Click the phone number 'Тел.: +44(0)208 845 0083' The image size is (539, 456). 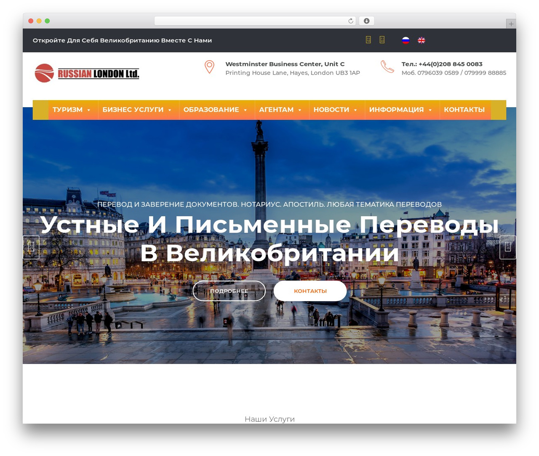coord(442,64)
